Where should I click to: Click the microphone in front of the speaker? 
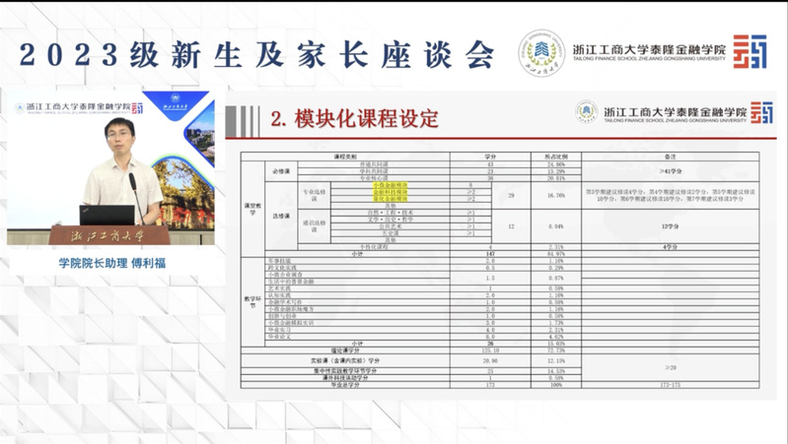tap(134, 187)
